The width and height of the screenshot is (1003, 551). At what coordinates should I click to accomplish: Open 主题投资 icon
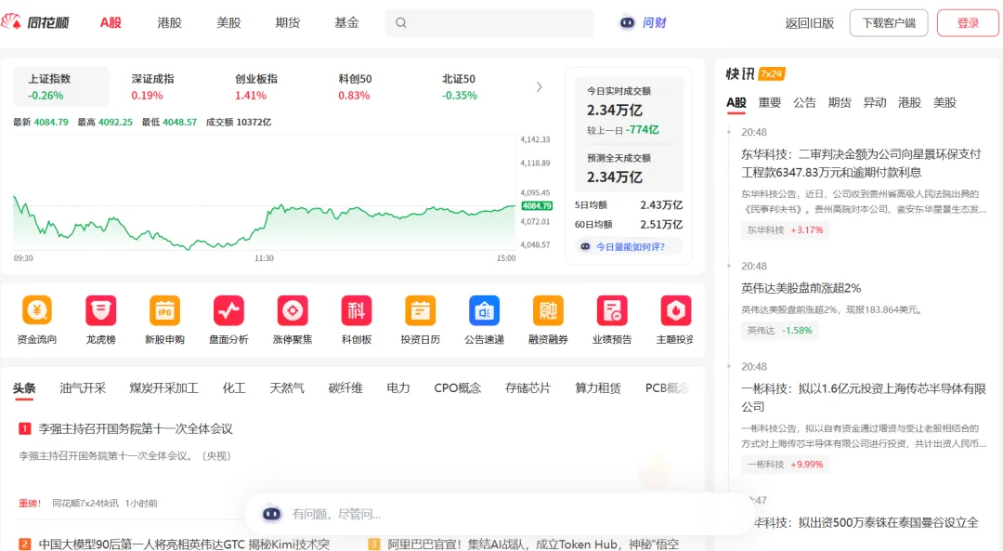[676, 310]
